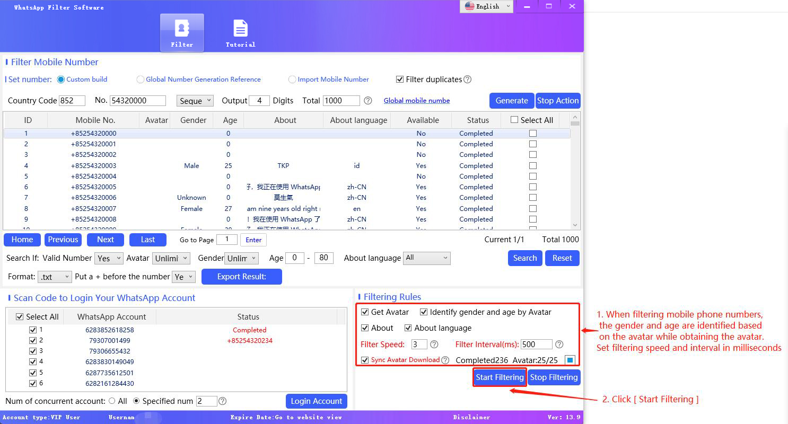Sort by the Available column header
The image size is (788, 424).
click(x=423, y=120)
